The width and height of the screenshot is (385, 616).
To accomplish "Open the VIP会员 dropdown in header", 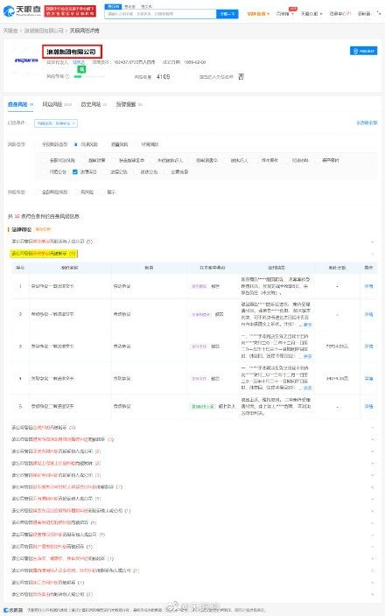I will point(258,14).
